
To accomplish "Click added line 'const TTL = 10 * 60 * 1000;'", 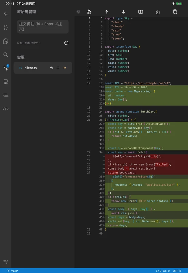I will point(127,87).
